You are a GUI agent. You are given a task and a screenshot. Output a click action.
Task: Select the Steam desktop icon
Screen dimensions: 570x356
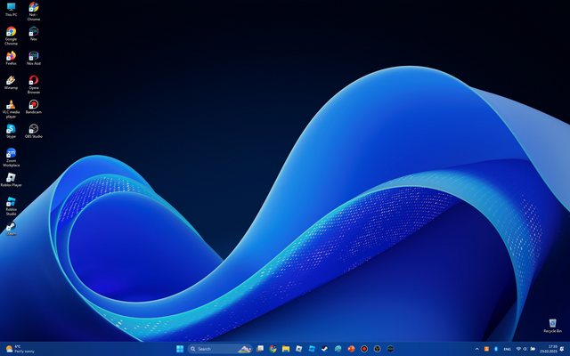[x=11, y=226]
